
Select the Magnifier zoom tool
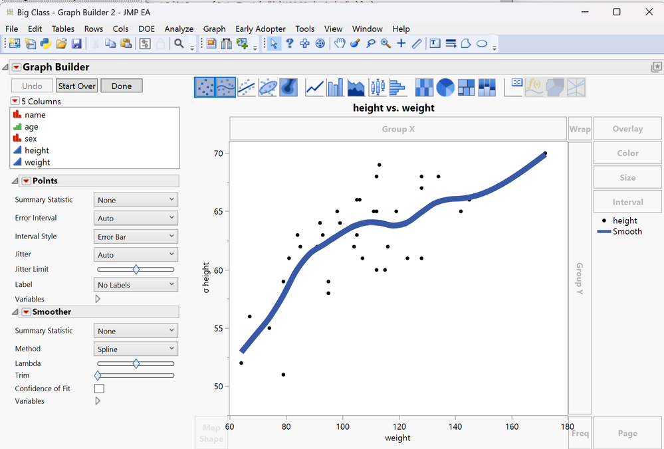click(x=386, y=44)
